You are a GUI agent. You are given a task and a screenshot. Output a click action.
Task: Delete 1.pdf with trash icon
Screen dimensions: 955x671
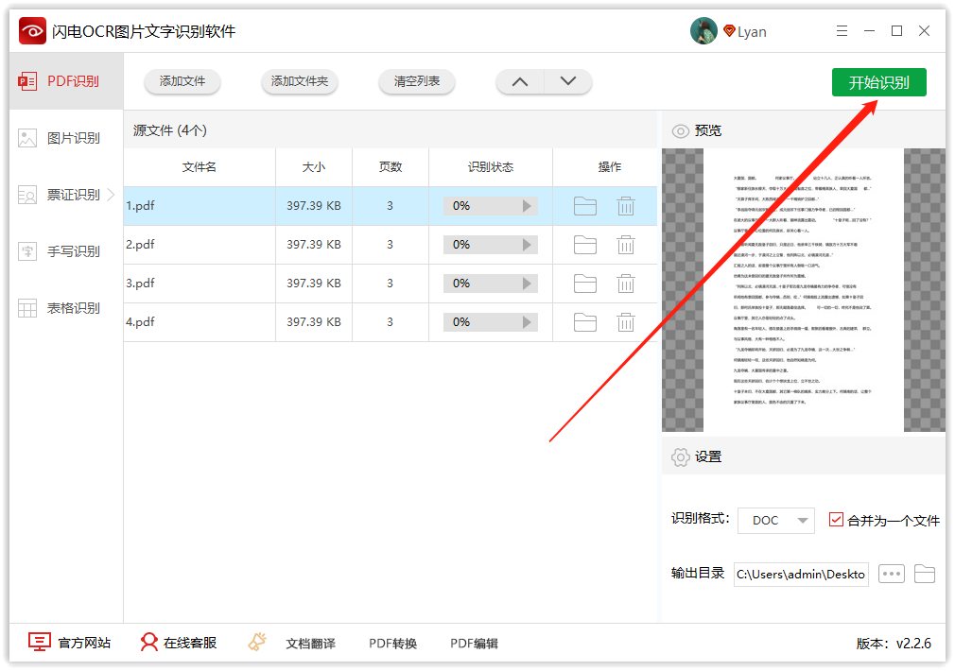[626, 206]
